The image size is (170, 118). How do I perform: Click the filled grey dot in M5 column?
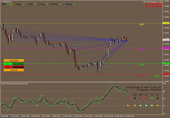pyautogui.click(x=128, y=102)
